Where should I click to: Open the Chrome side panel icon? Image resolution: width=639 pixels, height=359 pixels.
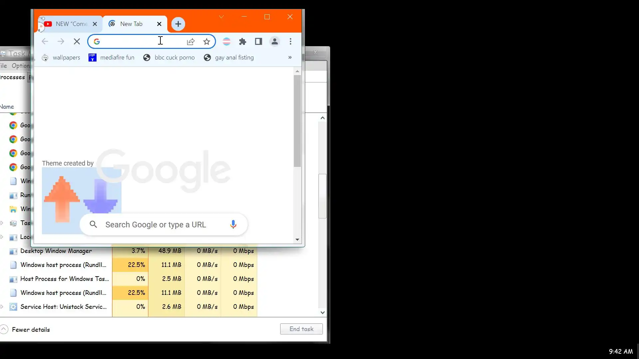259,42
